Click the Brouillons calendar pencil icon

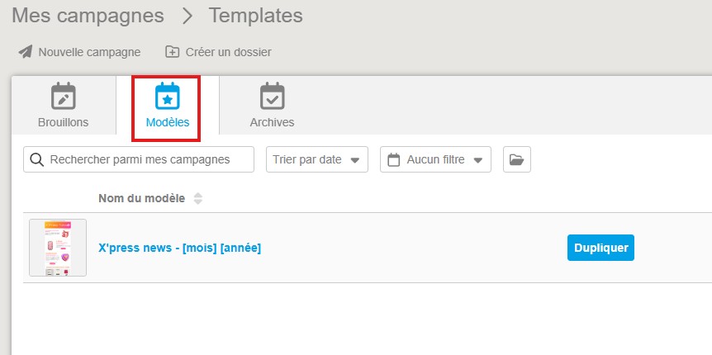pyautogui.click(x=63, y=97)
